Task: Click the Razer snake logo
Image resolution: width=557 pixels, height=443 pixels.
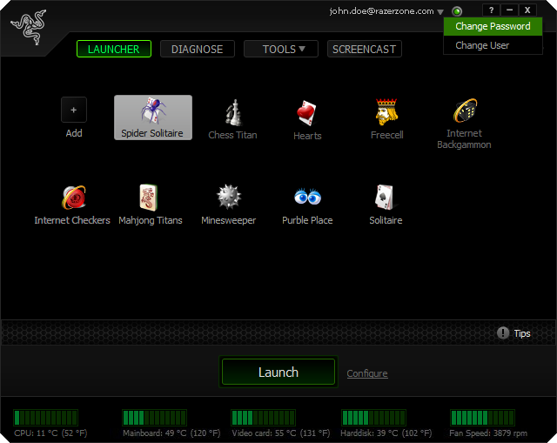Action: pos(29,27)
